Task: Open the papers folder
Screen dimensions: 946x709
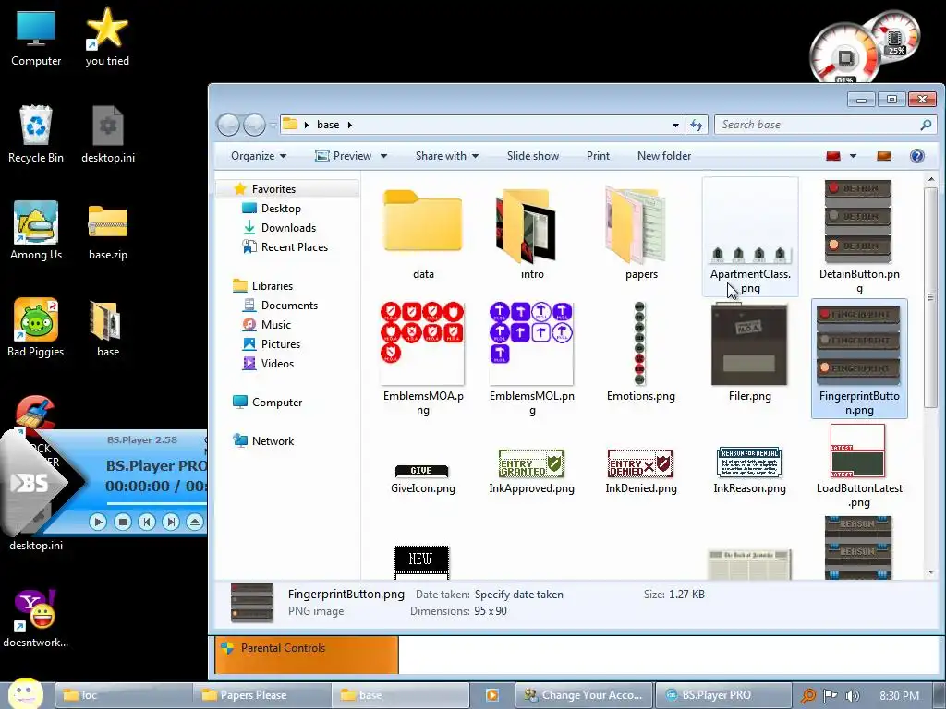Action: tap(641, 232)
